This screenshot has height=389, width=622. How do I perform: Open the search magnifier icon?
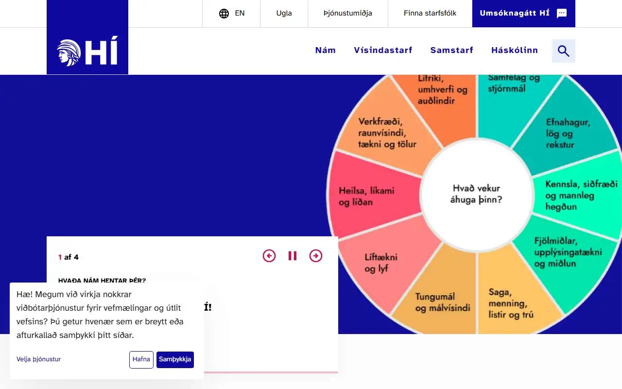(x=564, y=51)
